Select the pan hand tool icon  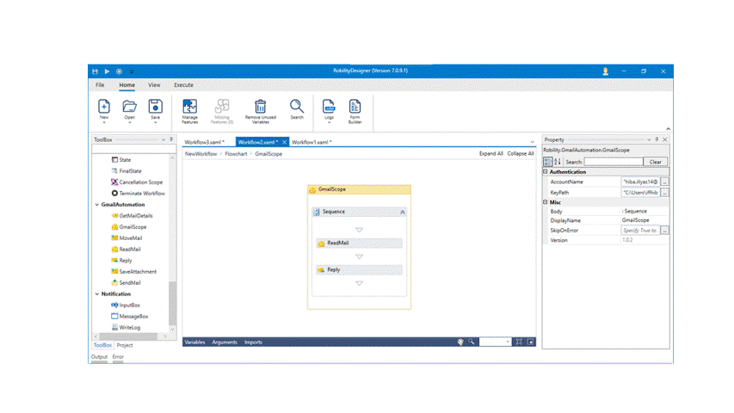coord(460,342)
